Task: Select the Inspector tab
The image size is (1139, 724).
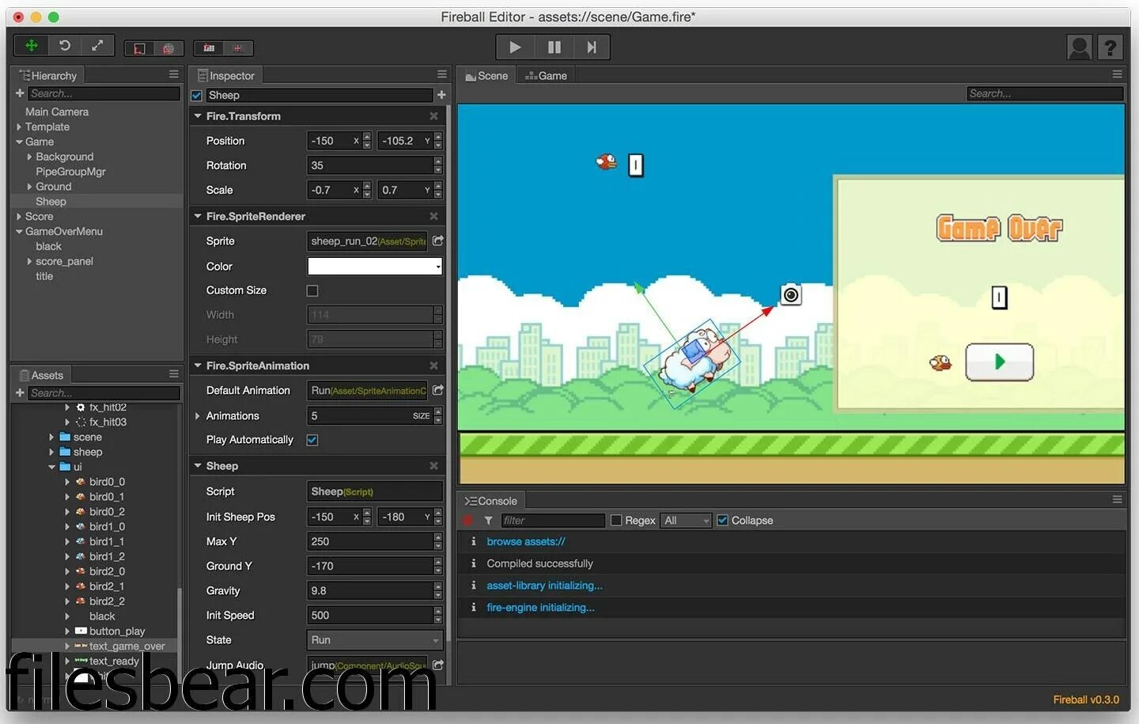Action: tap(226, 76)
